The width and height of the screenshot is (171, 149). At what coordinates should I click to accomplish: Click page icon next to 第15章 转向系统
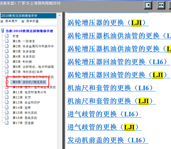[7, 112]
